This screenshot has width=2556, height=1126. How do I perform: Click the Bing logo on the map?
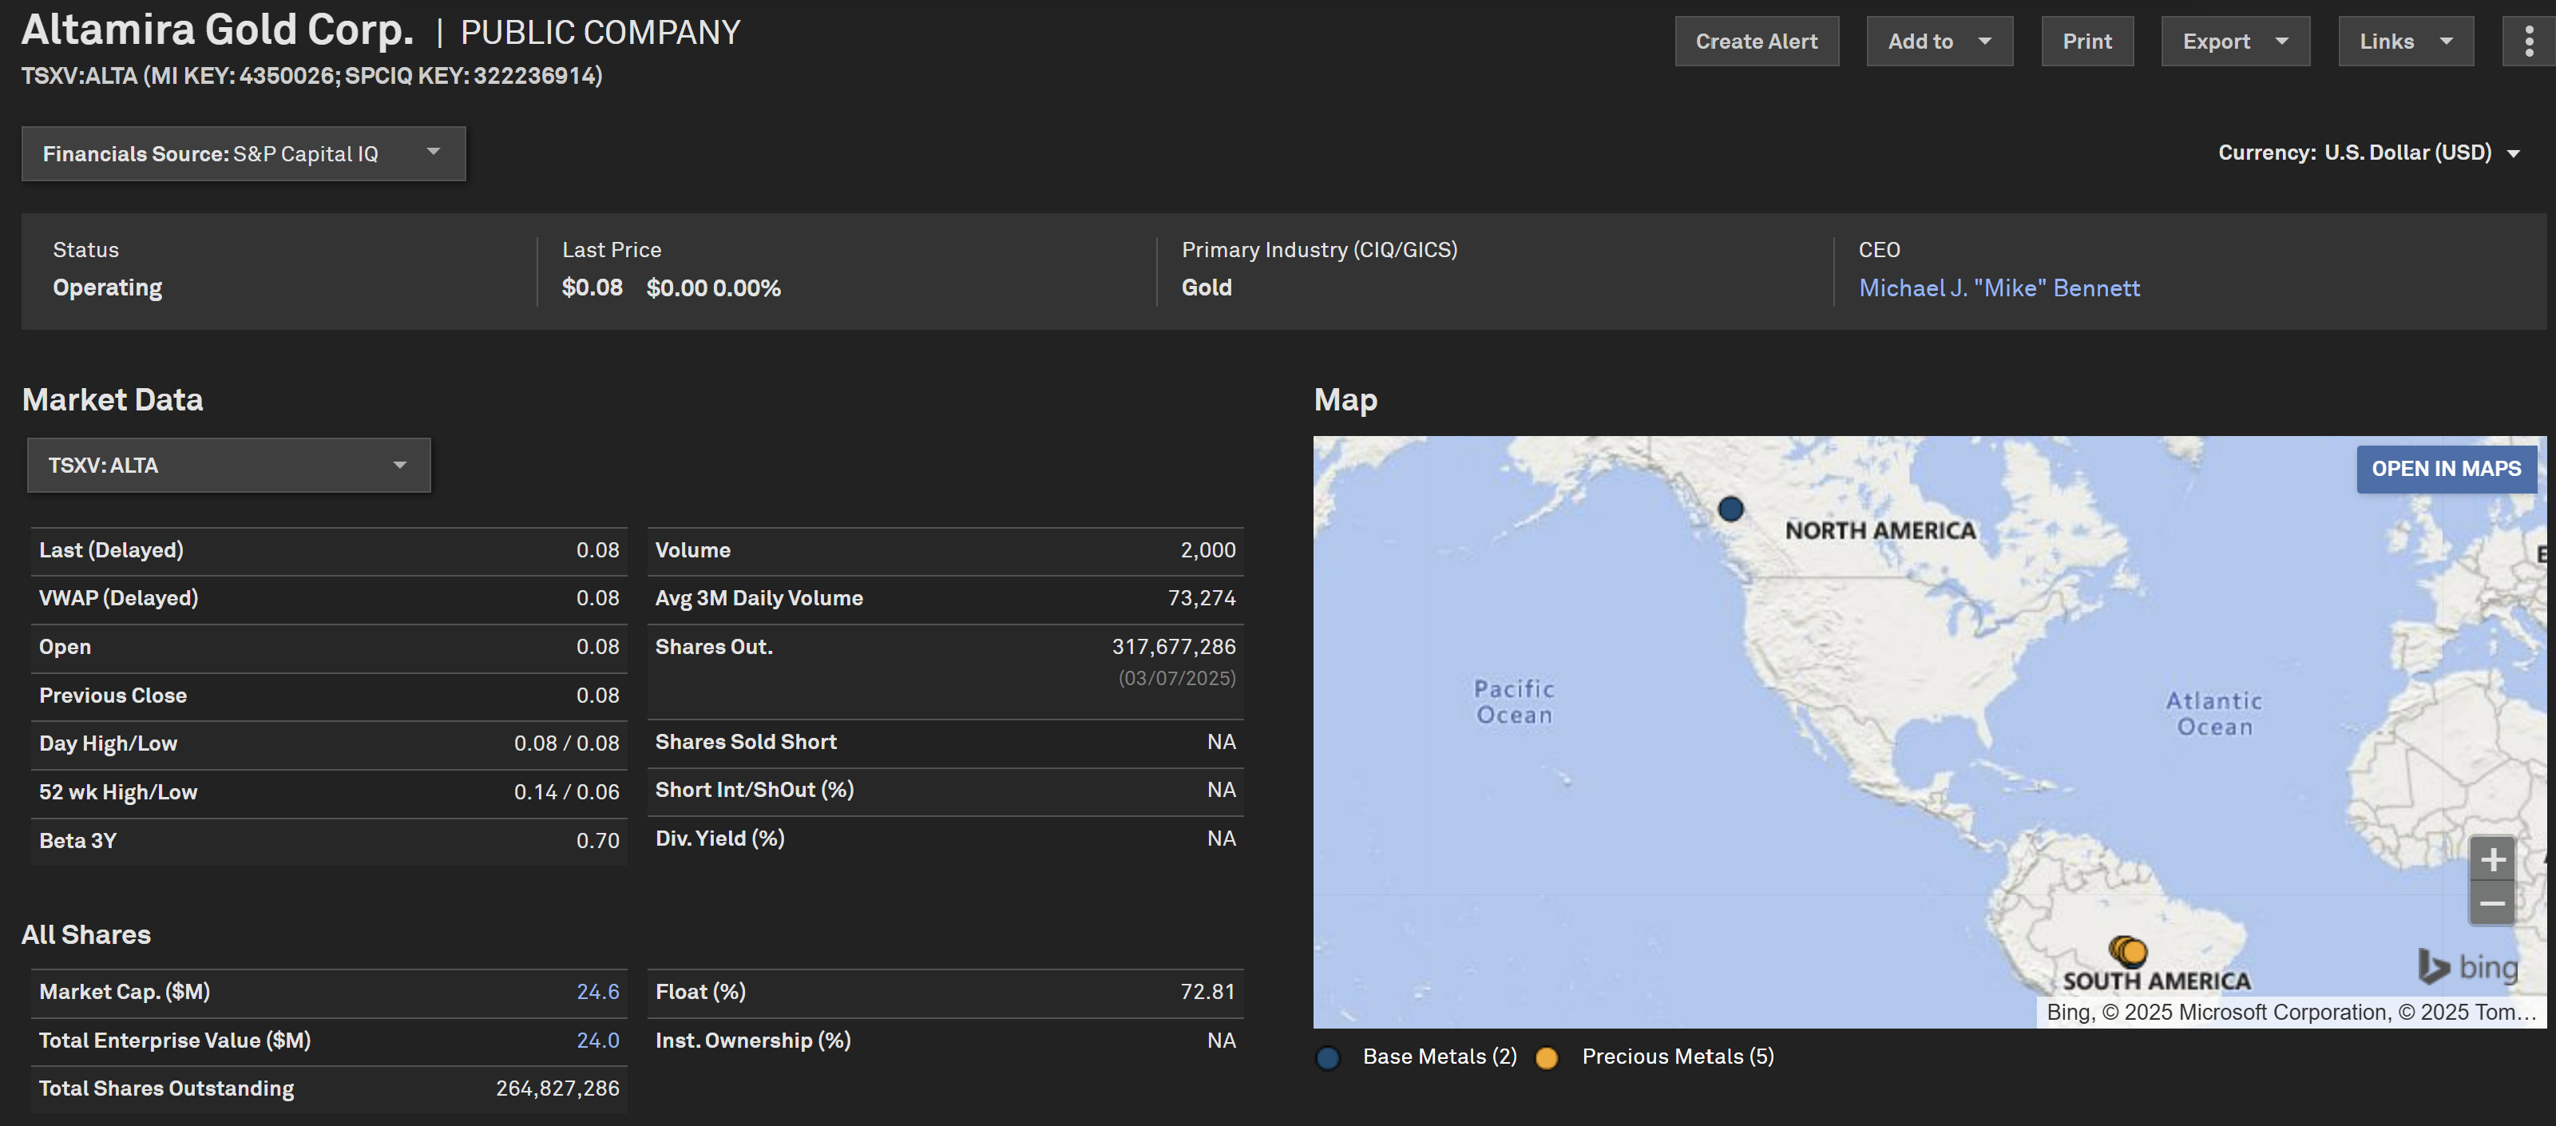[x=2469, y=966]
